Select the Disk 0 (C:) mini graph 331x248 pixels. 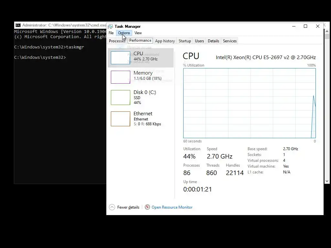click(x=121, y=98)
